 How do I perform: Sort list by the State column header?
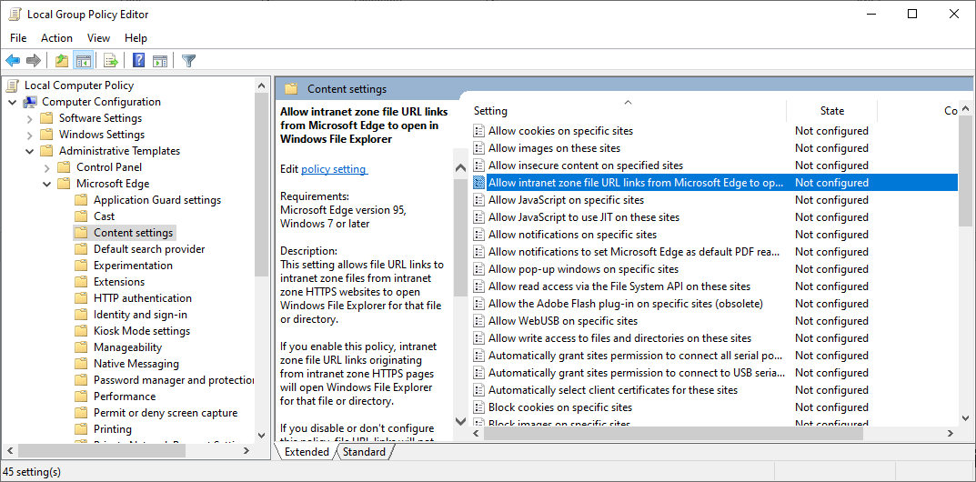point(831,111)
